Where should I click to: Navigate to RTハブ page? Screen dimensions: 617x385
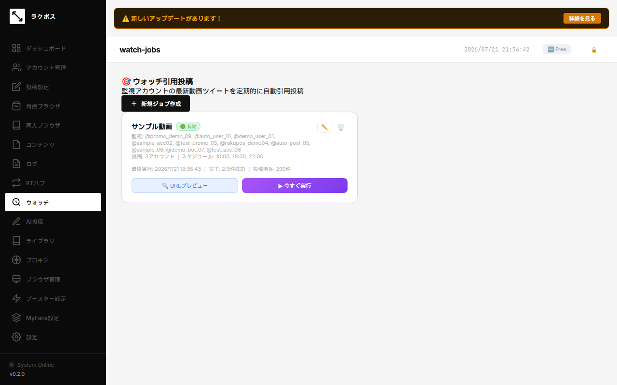click(53, 183)
